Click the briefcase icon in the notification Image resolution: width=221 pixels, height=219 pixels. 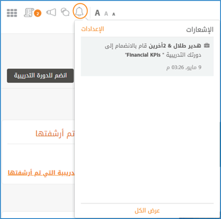pos(207,45)
